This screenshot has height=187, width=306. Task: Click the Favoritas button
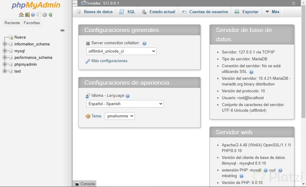coord(32,23)
